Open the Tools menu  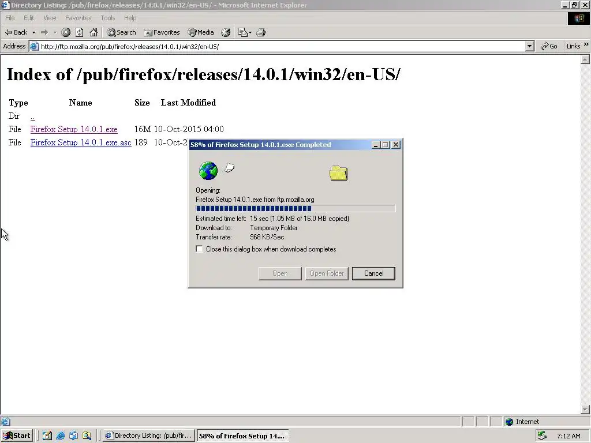[x=107, y=18]
